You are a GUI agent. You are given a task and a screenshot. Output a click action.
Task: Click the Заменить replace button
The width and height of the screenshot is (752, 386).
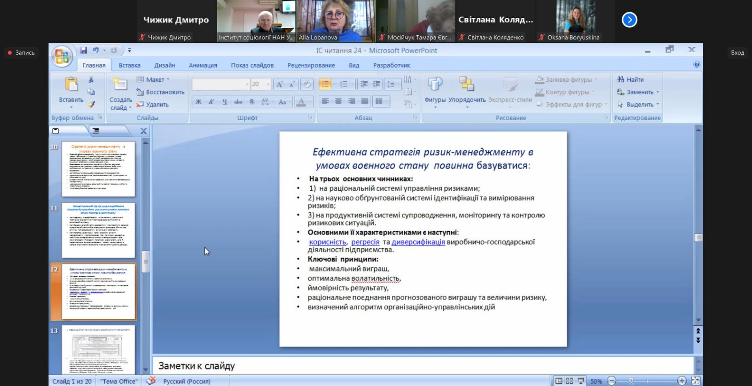pos(638,92)
